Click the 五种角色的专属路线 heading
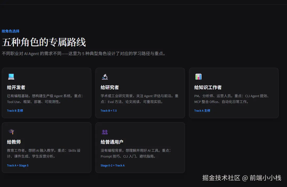 pyautogui.click(x=44, y=42)
